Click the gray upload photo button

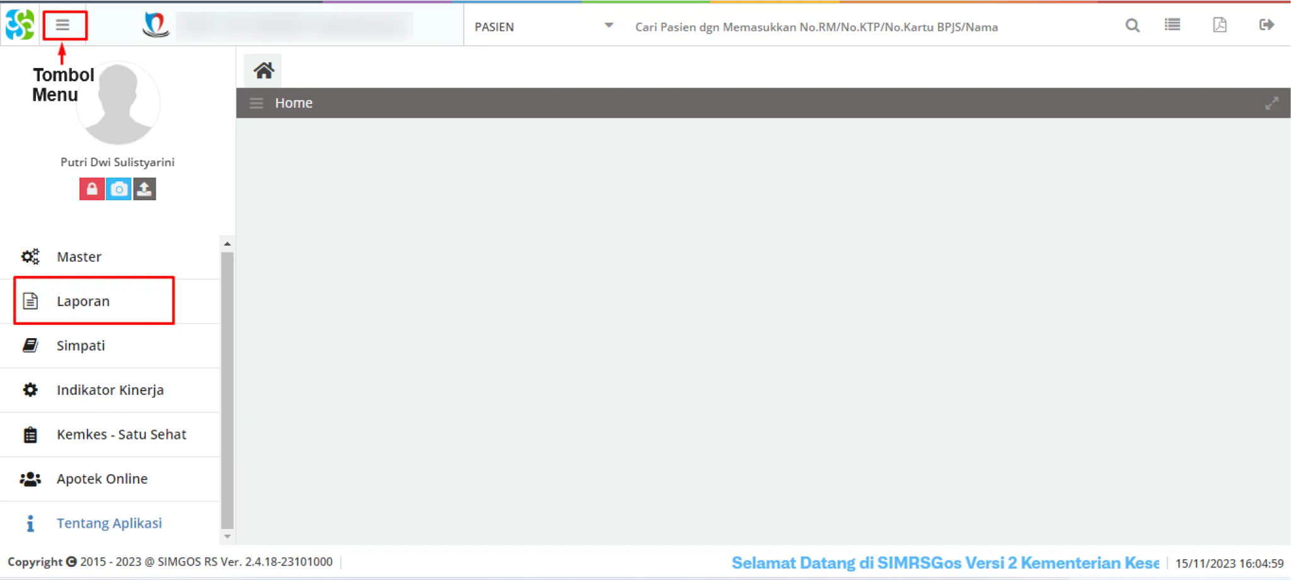[144, 189]
